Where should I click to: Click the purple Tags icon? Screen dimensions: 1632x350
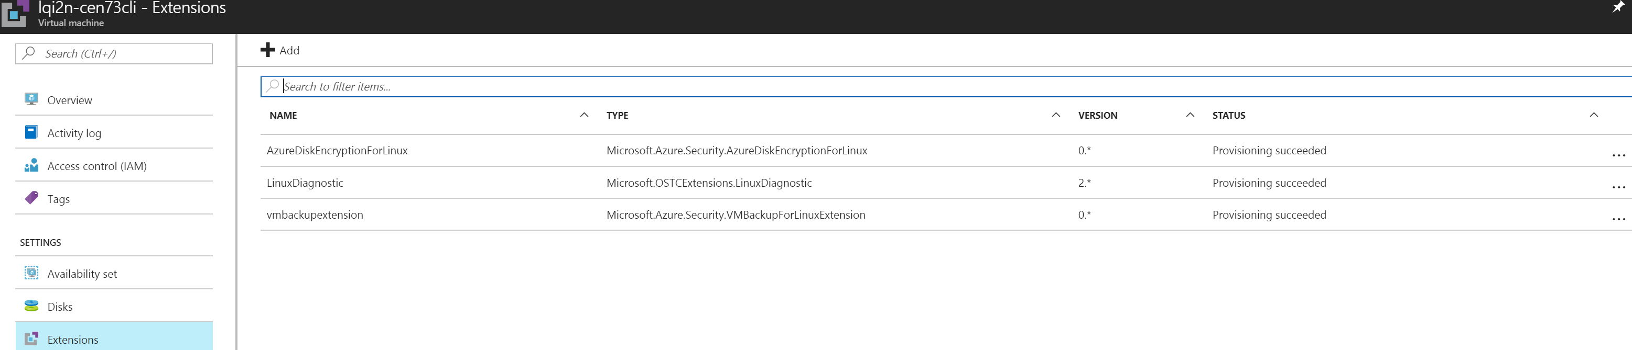coord(31,198)
